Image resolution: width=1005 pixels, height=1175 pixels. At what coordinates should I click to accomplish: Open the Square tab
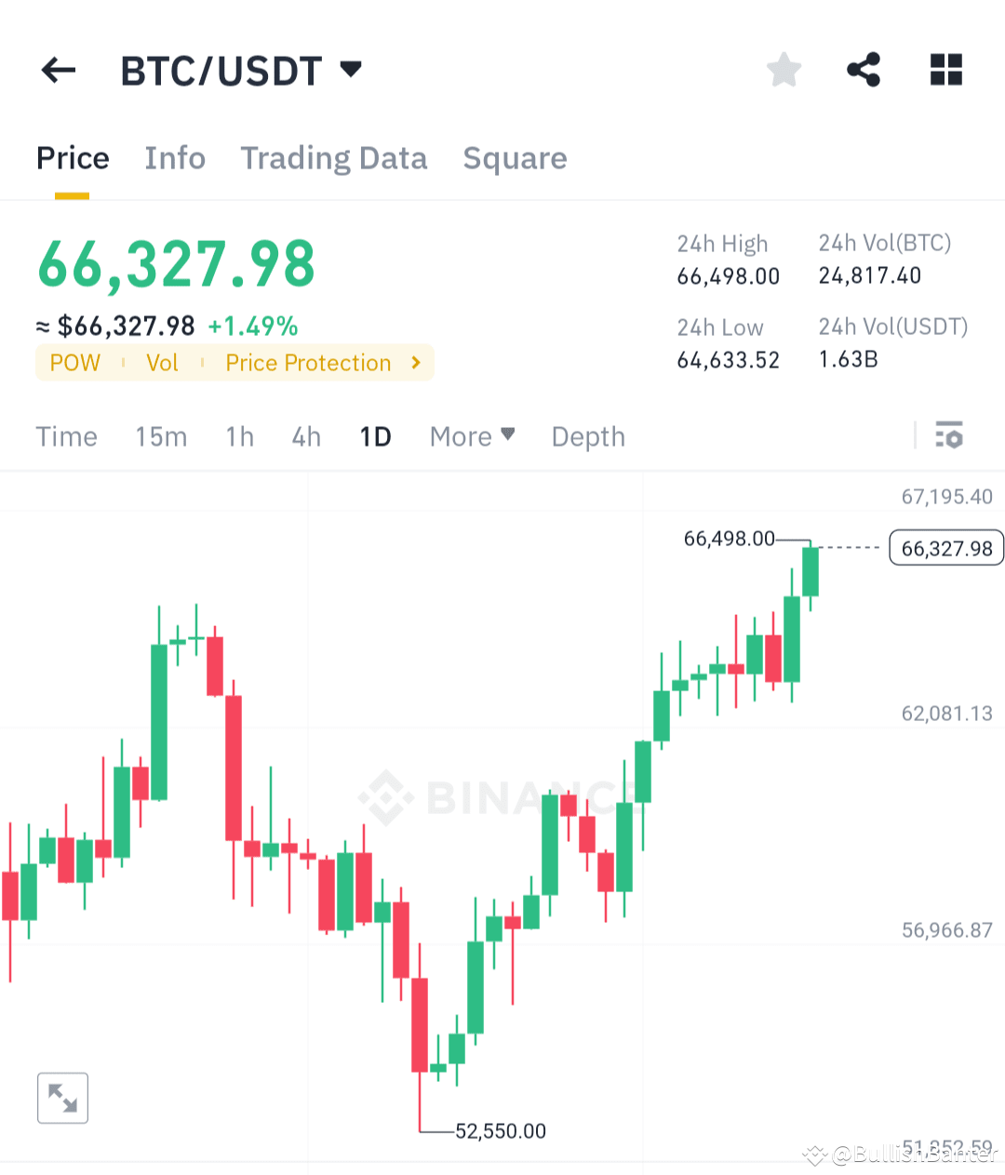pos(515,158)
